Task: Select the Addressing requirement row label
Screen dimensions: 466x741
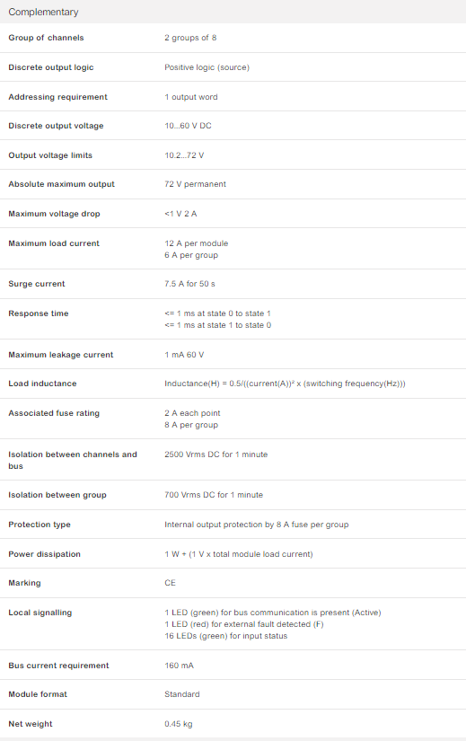Action: [57, 97]
